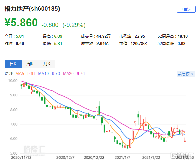The image size is (196, 161).
Task: Click x-axis date 2021/1/22
Action: click(151, 158)
